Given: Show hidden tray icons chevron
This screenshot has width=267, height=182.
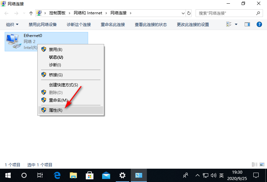Looking at the screenshot, I should pyautogui.click(x=197, y=175).
